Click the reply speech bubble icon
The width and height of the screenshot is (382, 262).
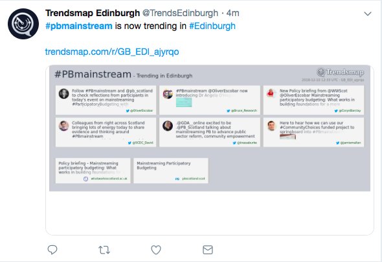point(52,250)
